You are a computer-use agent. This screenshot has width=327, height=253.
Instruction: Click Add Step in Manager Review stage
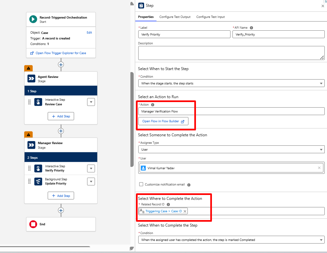[x=61, y=196]
